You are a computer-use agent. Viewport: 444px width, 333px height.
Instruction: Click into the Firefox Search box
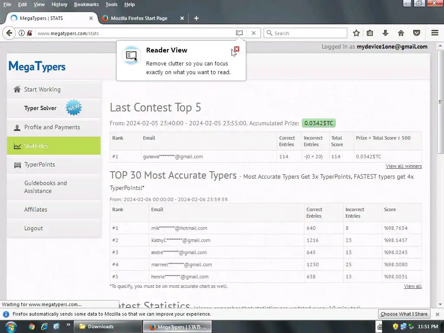(x=305, y=33)
